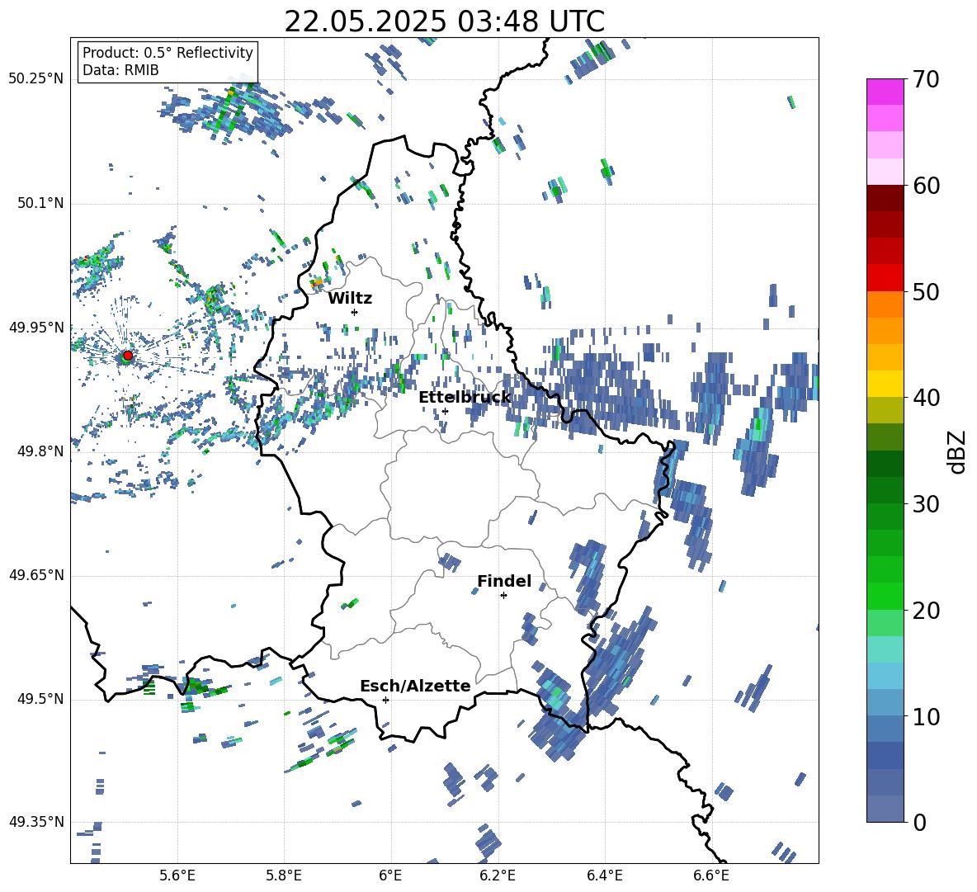Click the Wiltz city label
The width and height of the screenshot is (977, 892).
(x=350, y=299)
